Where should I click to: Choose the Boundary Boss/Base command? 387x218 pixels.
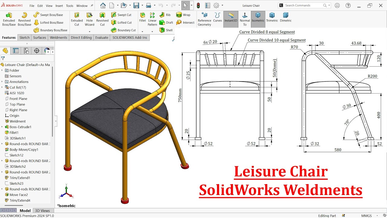(x=50, y=30)
